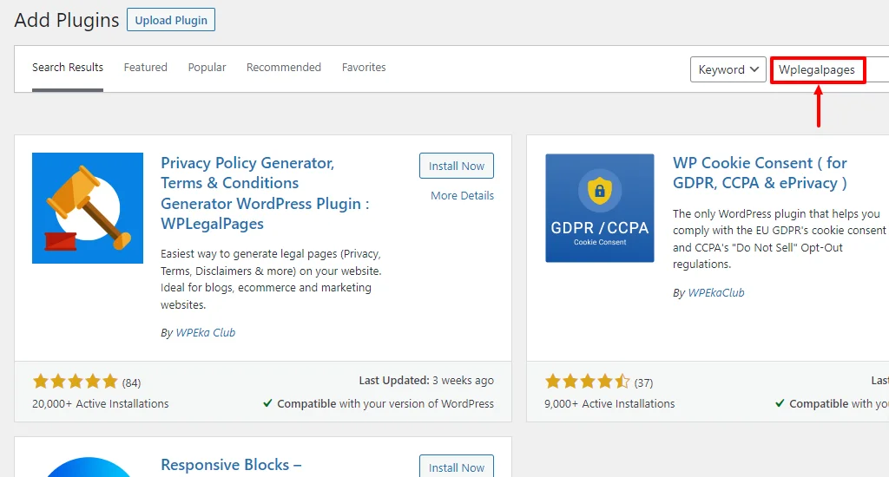Image resolution: width=889 pixels, height=477 pixels.
Task: Open the Responsive Blocks plugin title
Action: coord(231,465)
